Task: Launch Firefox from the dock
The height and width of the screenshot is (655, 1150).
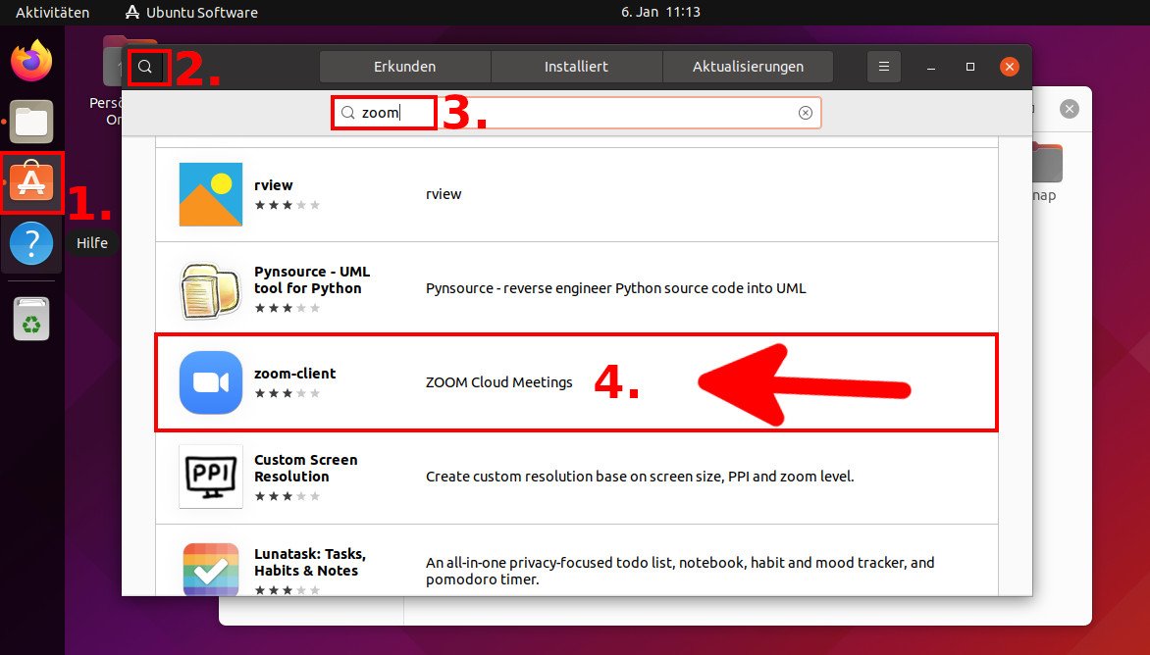Action: 30,63
